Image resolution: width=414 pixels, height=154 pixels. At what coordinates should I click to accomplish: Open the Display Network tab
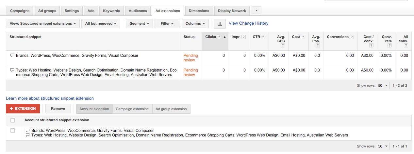(x=232, y=11)
